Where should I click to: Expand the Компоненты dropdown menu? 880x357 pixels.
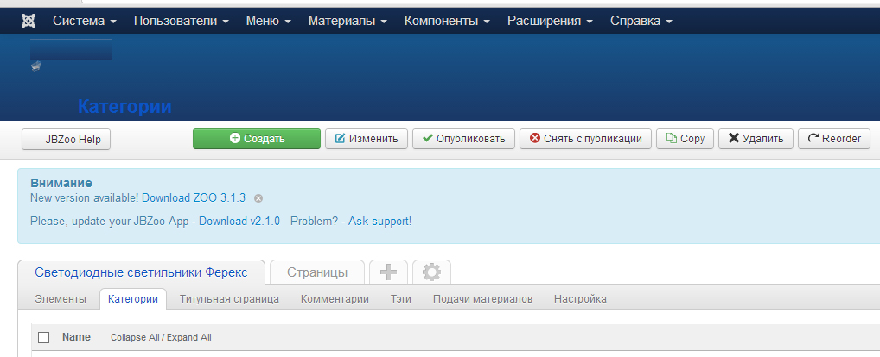(447, 21)
